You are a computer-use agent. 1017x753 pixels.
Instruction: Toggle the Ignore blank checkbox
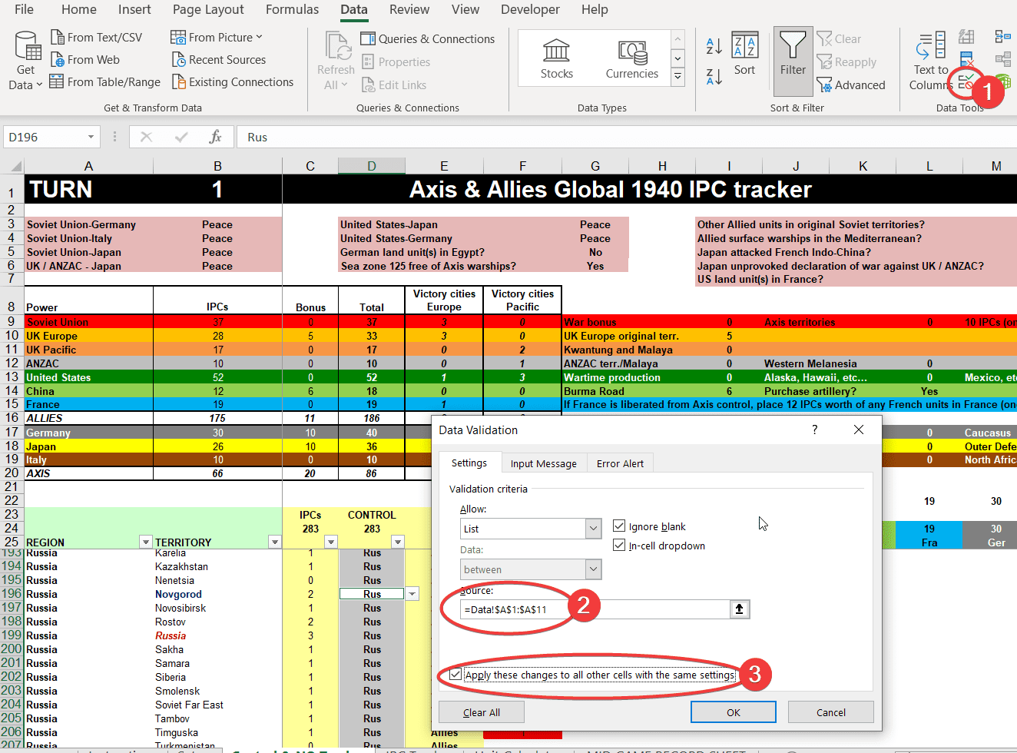click(x=619, y=526)
